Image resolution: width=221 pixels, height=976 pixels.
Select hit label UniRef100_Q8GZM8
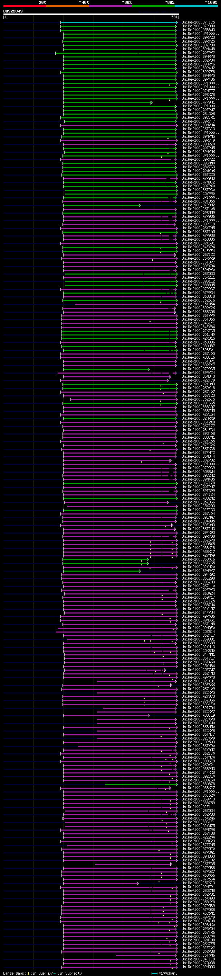198,891
